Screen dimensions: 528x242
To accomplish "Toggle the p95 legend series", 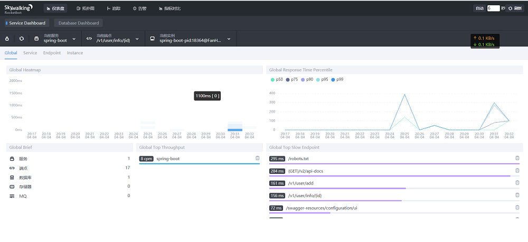I will (322, 80).
